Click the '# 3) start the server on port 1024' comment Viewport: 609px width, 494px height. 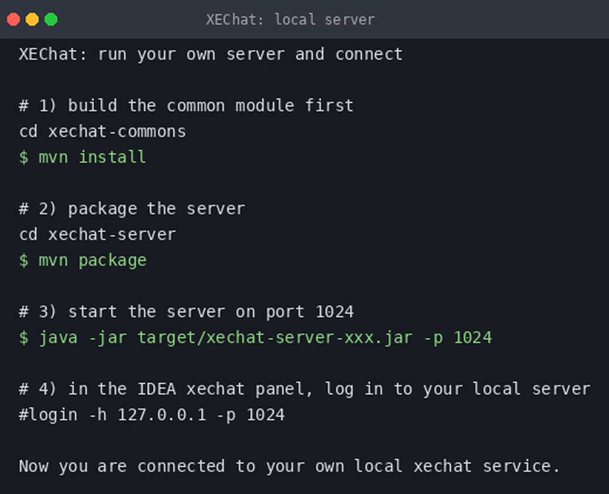point(186,312)
